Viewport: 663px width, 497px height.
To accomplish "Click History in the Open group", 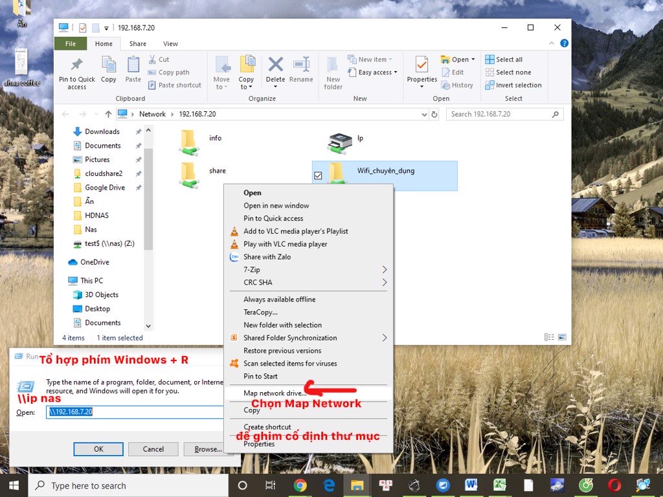I will pos(457,85).
